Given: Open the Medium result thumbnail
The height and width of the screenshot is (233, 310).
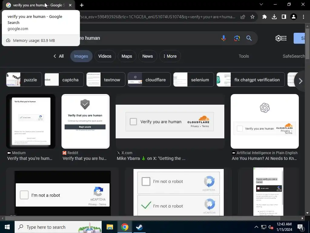Looking at the screenshot, I should point(31,121).
